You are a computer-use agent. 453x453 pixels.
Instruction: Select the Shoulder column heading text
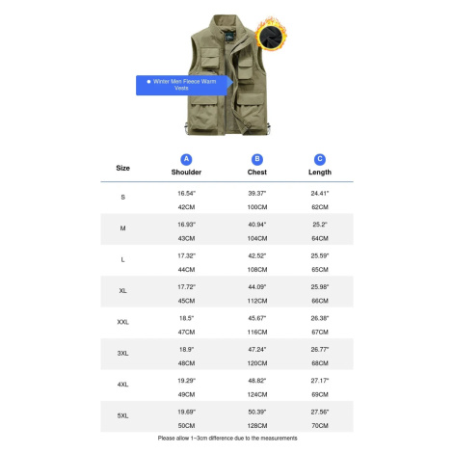186,173
